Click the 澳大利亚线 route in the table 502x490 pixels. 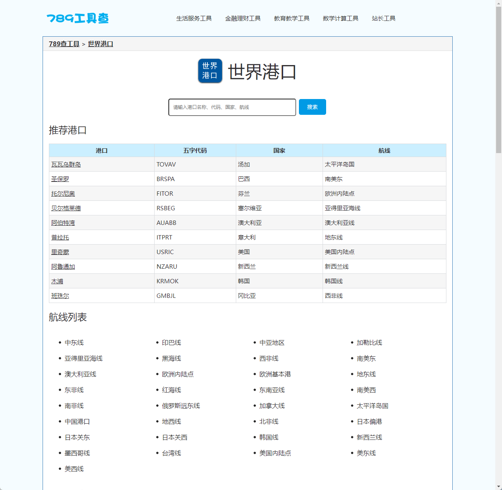339,223
